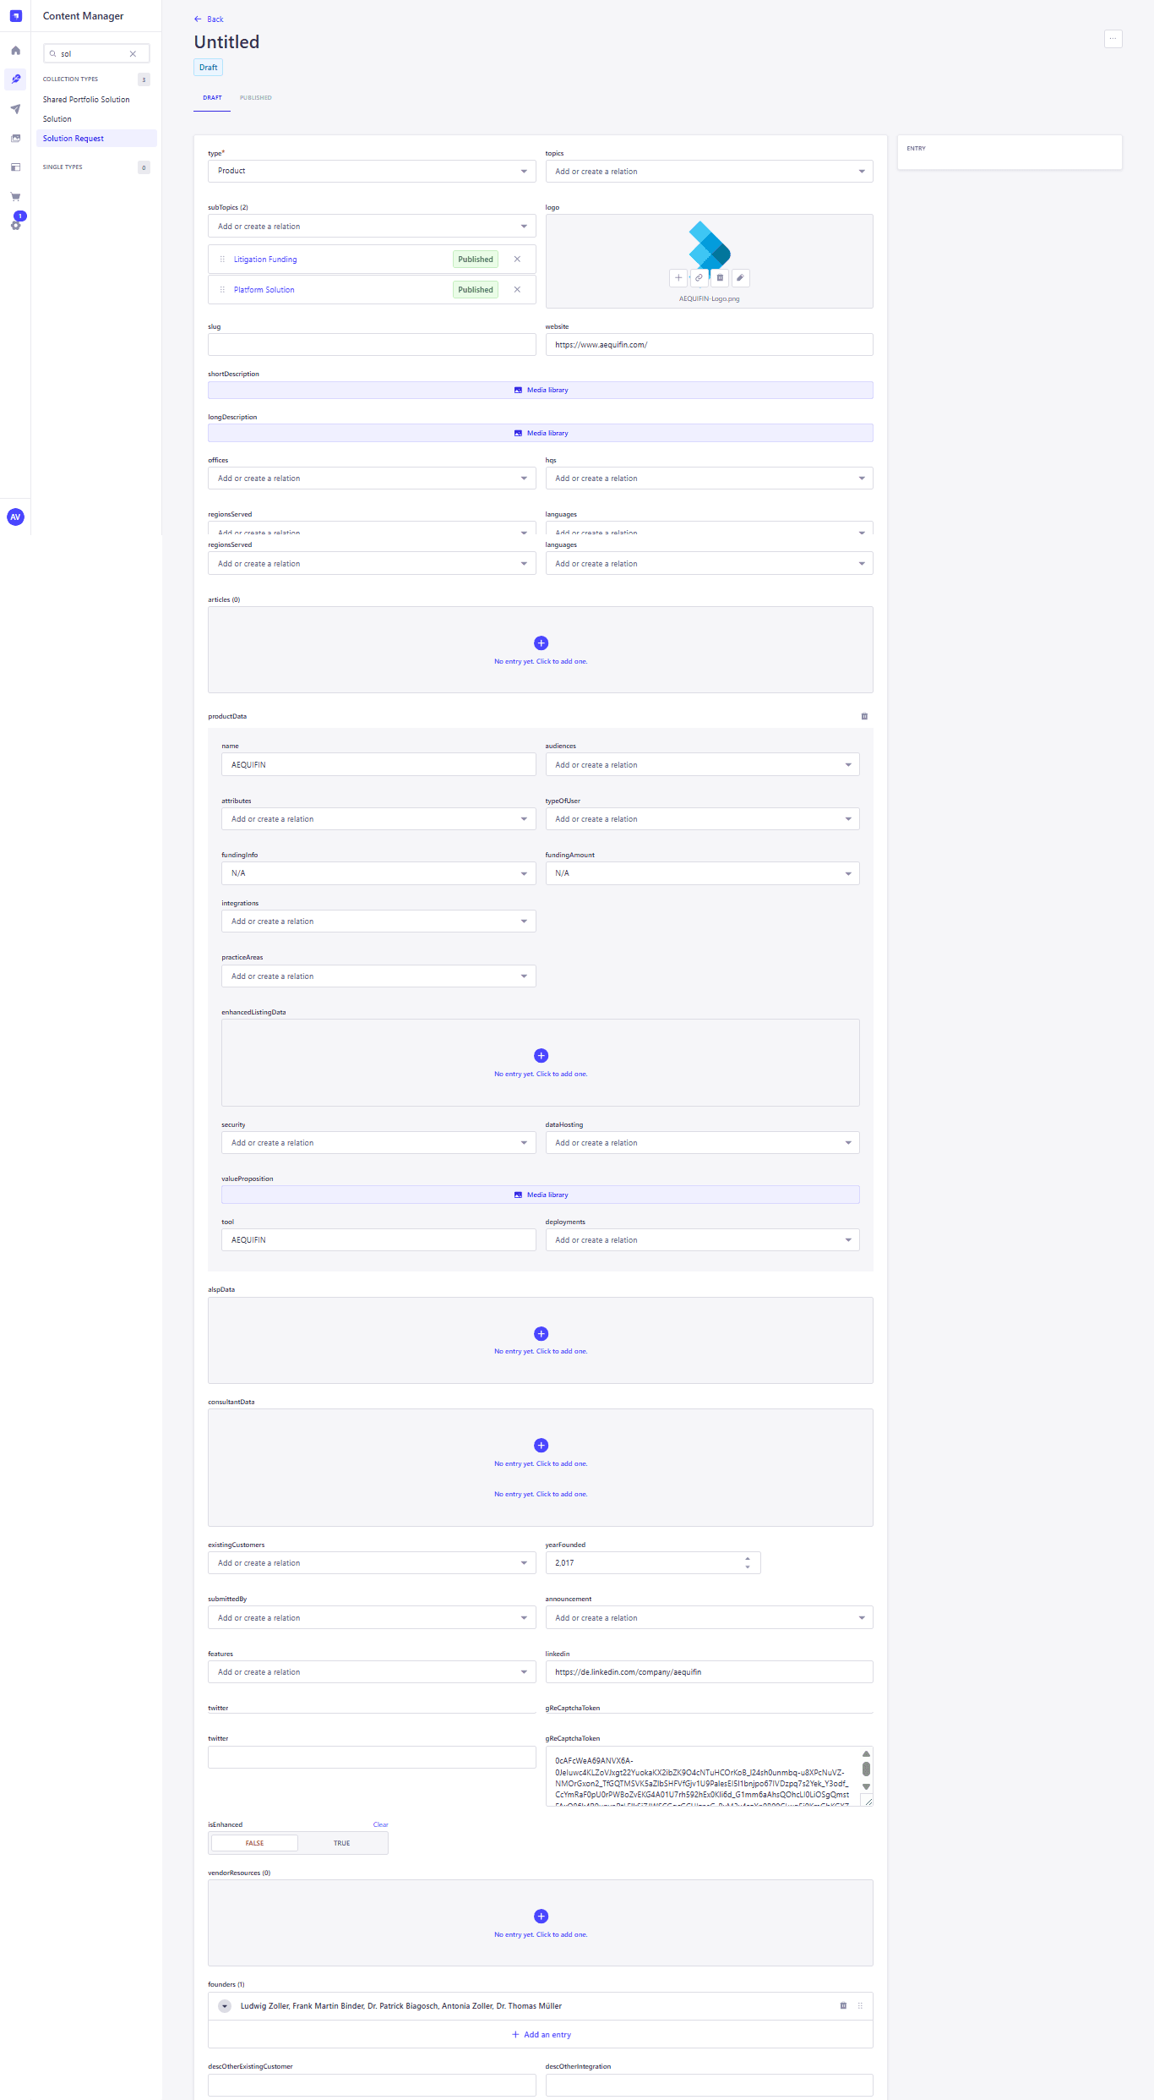Remove the Platform Solution relation
Image resolution: width=1154 pixels, height=2100 pixels.
point(517,290)
